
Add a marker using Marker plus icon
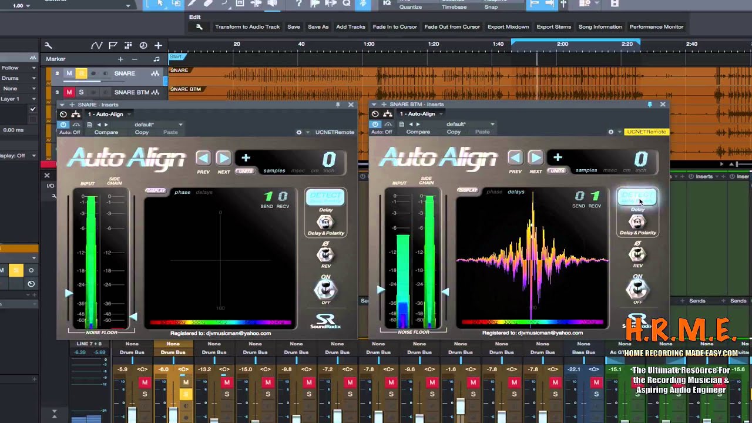pos(120,59)
